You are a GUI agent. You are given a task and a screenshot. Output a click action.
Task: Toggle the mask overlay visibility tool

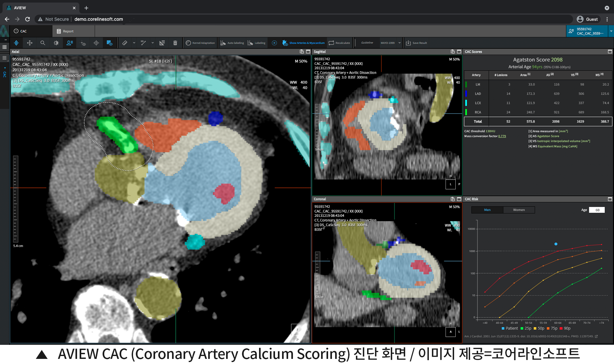109,43
